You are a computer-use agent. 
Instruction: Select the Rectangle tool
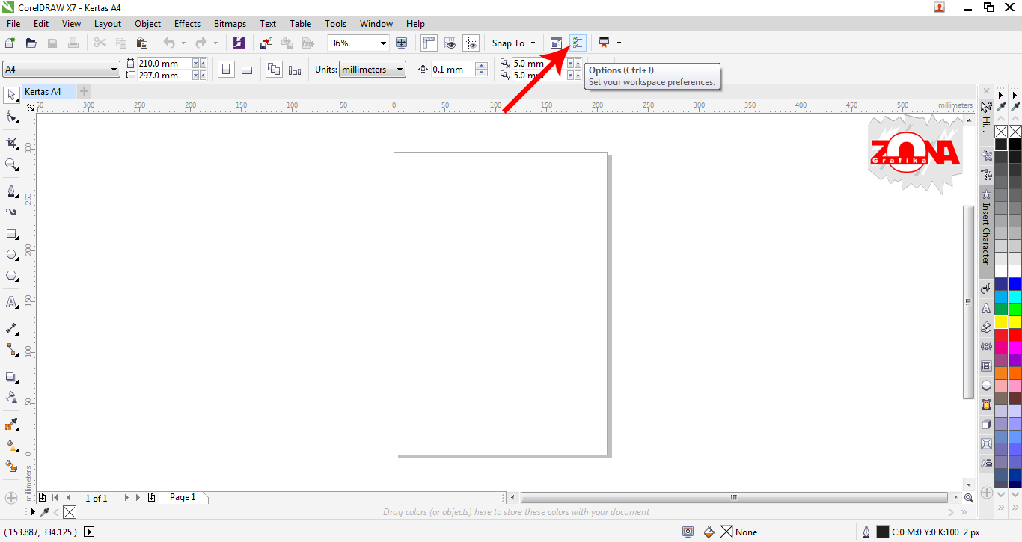click(x=12, y=234)
